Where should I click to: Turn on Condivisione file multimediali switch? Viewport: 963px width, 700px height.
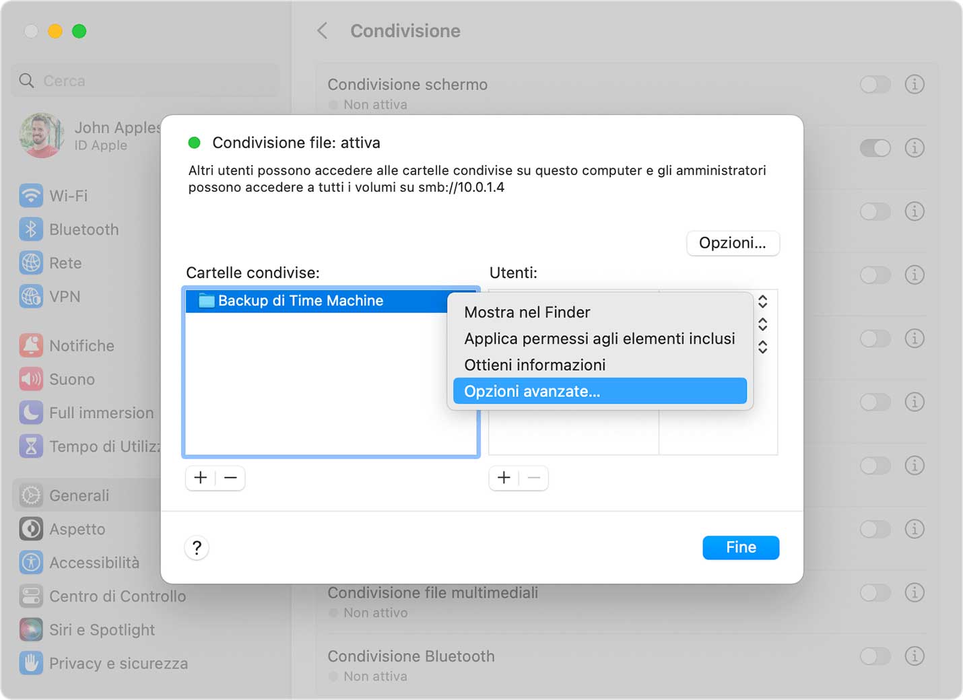tap(875, 593)
